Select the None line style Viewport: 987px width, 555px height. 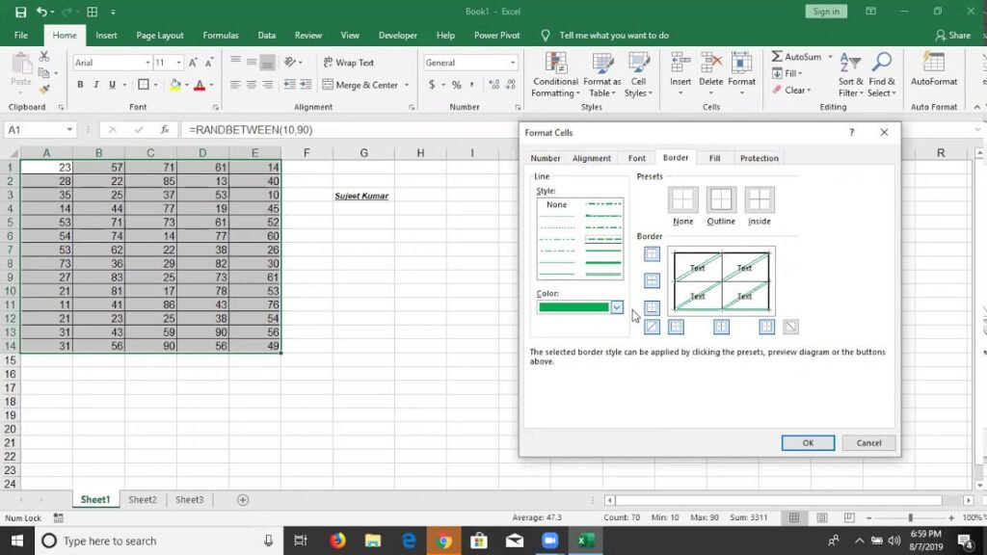[x=556, y=204]
